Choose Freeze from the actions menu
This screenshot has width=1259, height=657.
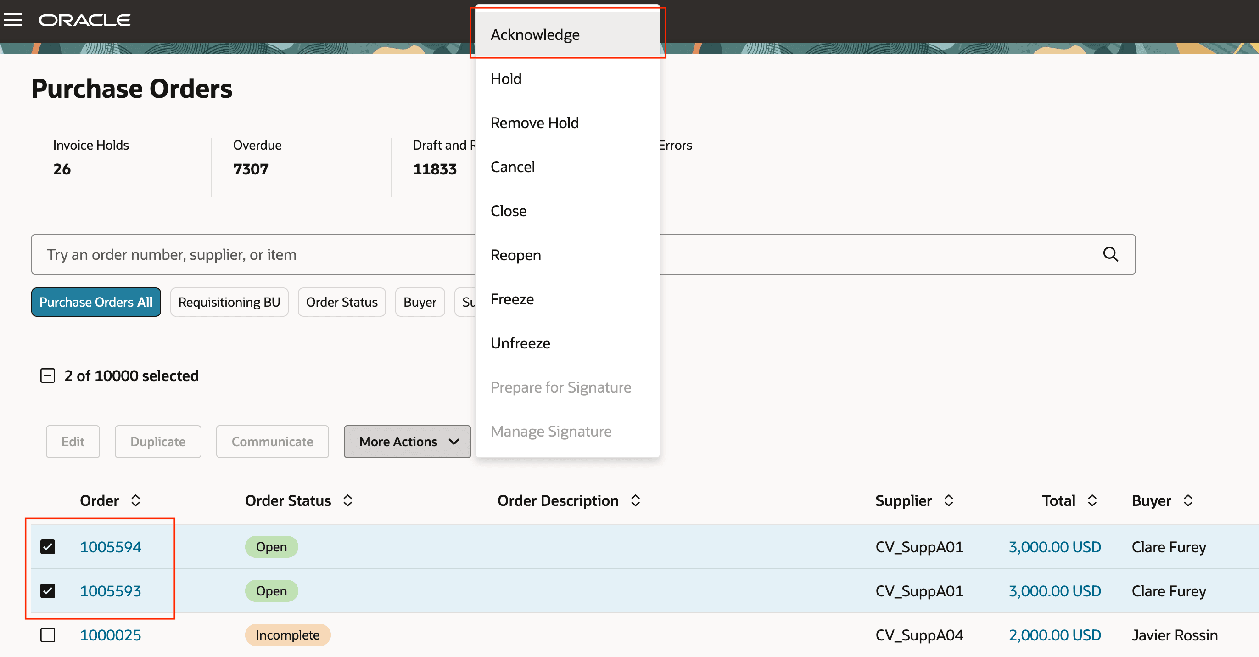tap(512, 299)
